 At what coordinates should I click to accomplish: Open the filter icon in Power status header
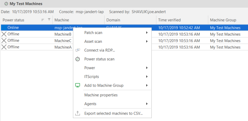(49, 20)
